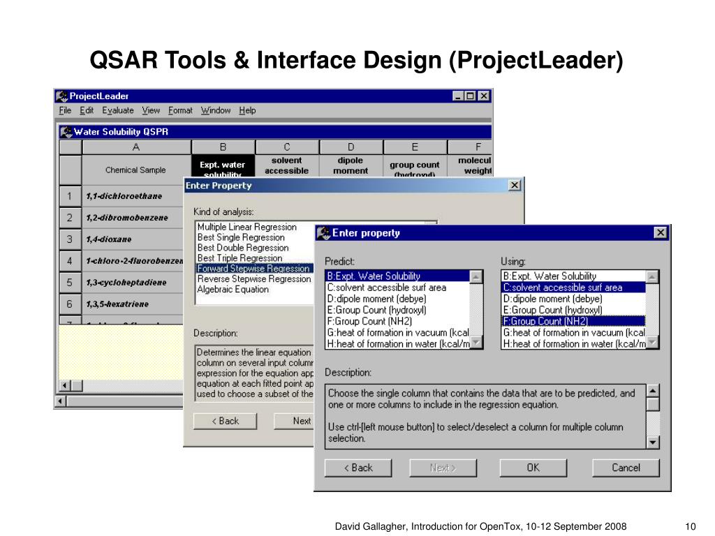The height and width of the screenshot is (536, 715).
Task: Select column A header
Action: (136, 147)
